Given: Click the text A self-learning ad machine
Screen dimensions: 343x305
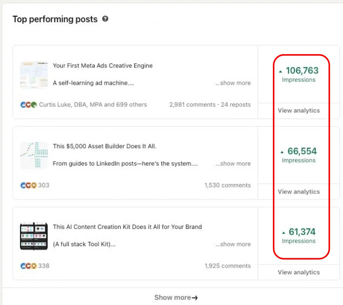Looking at the screenshot, I should (93, 83).
